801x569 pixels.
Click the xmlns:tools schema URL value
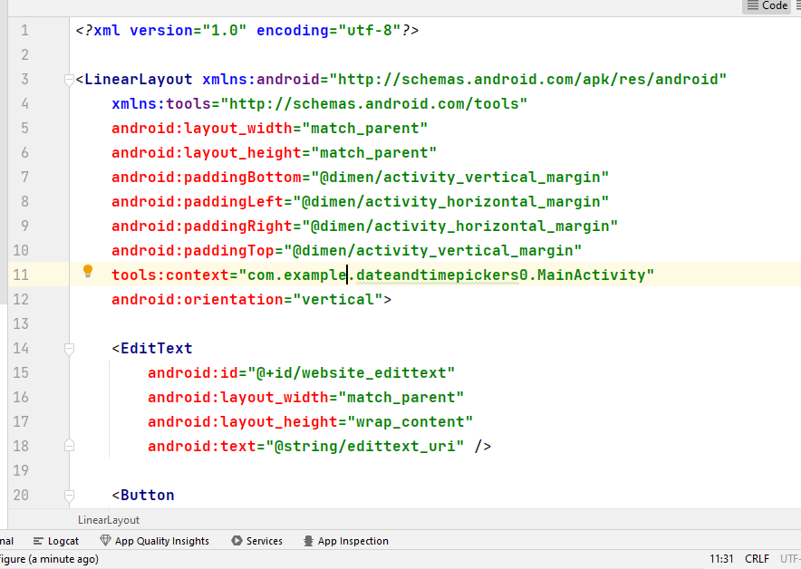(x=373, y=103)
